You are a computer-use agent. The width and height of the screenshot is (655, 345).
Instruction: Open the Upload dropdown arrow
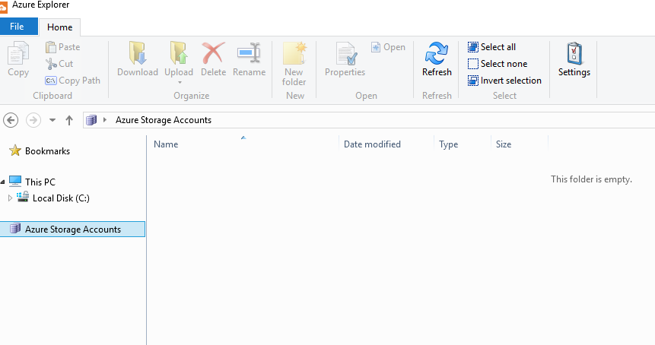tap(180, 83)
